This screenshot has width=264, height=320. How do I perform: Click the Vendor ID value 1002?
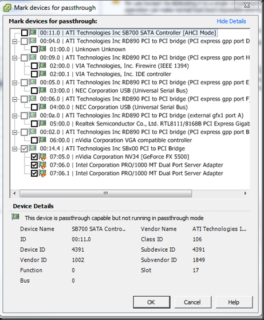point(78,260)
